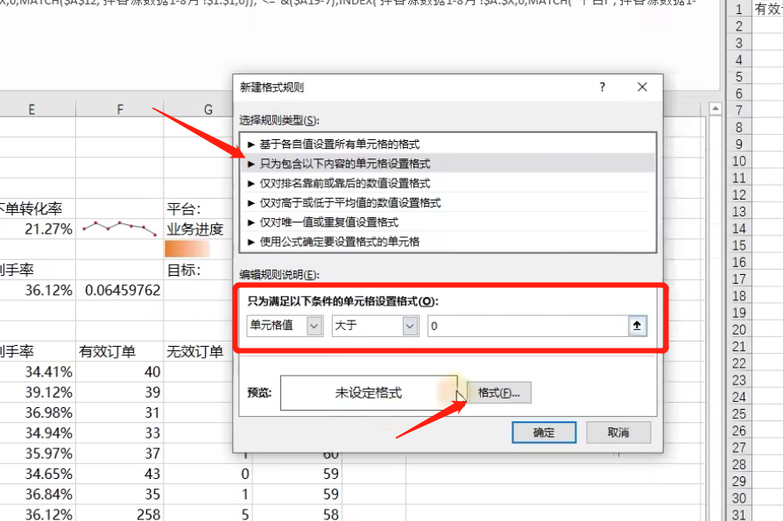Click cell with 21.27%
Screen dimensions: 783x521
point(38,229)
